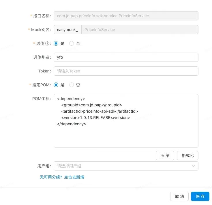Click the 压缩 button
Screen dimensions: 212x205
point(165,156)
